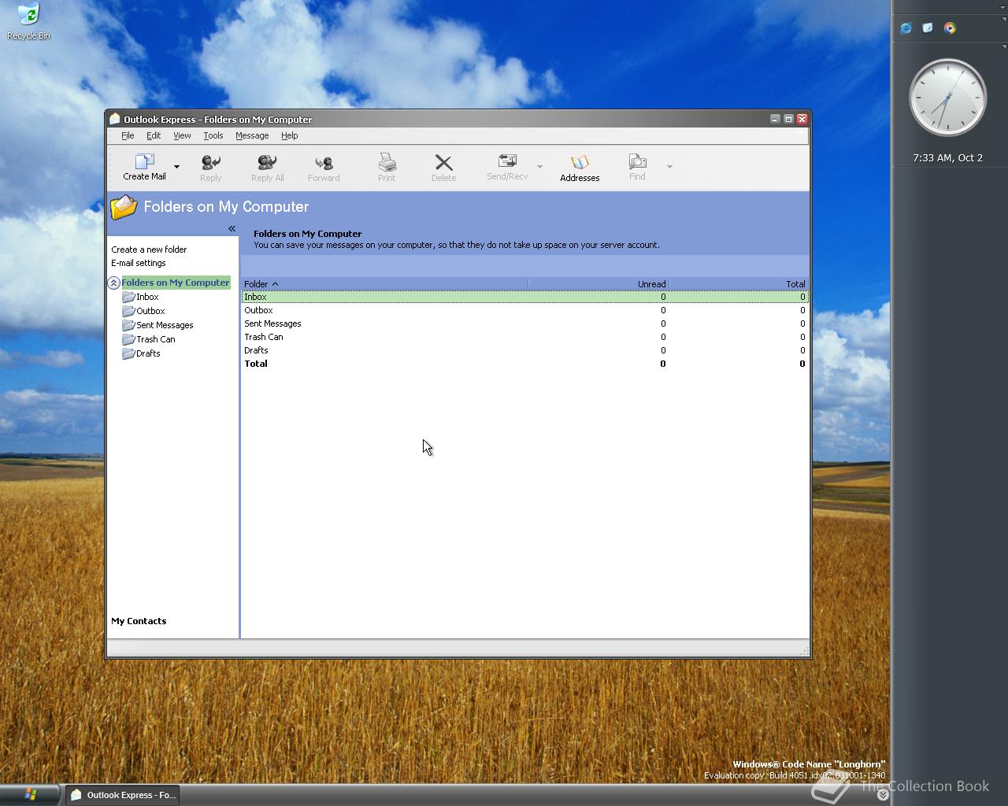The image size is (1008, 806).
Task: Select the Outbox row in folder list
Action: coord(524,310)
